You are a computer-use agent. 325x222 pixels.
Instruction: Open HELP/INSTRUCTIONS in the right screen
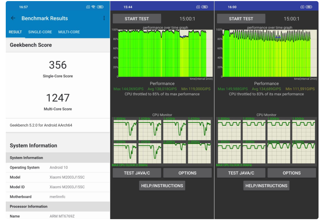click(266, 186)
